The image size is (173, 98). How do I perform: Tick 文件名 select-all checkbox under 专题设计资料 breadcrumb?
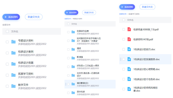tap(68, 24)
